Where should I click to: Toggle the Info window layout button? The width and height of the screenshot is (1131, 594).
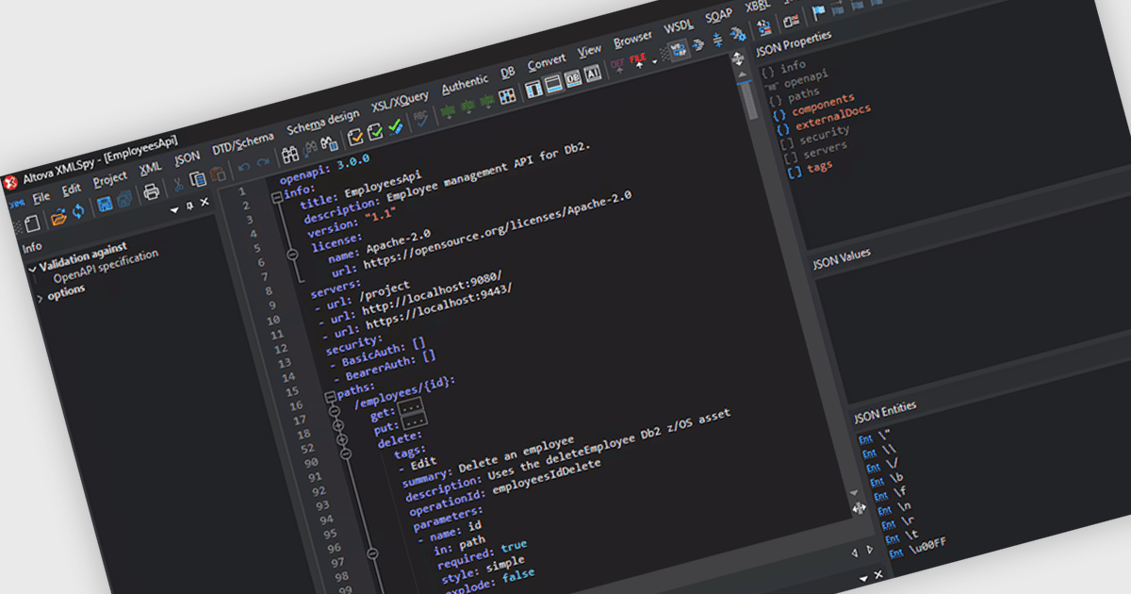(x=553, y=83)
